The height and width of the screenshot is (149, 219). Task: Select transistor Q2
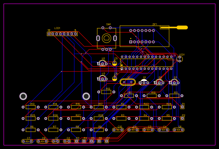(x=159, y=82)
